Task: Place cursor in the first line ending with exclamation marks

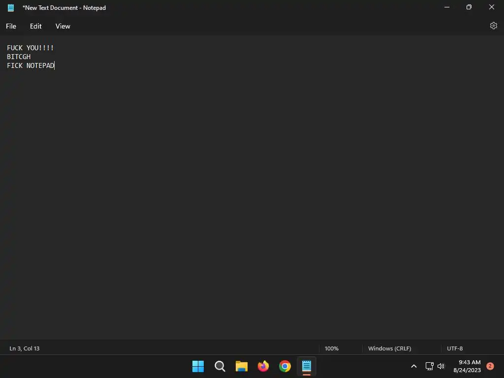Action: (30, 48)
